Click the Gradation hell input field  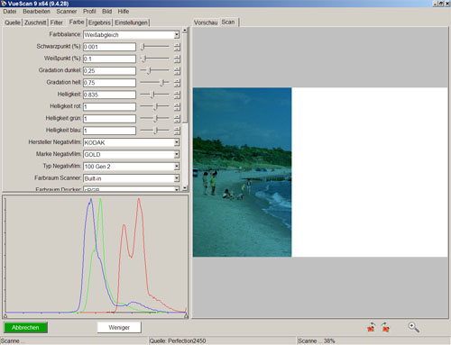[x=109, y=83]
